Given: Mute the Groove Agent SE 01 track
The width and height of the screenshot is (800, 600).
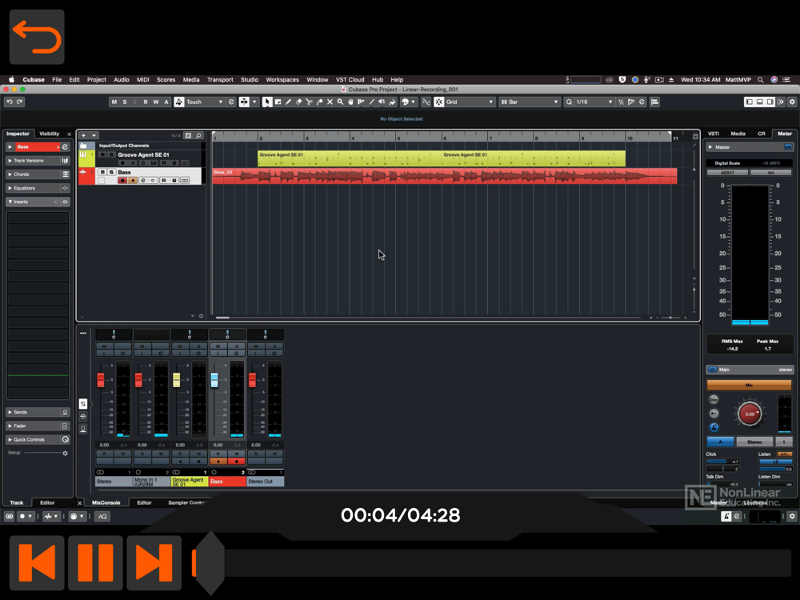Looking at the screenshot, I should [x=102, y=154].
